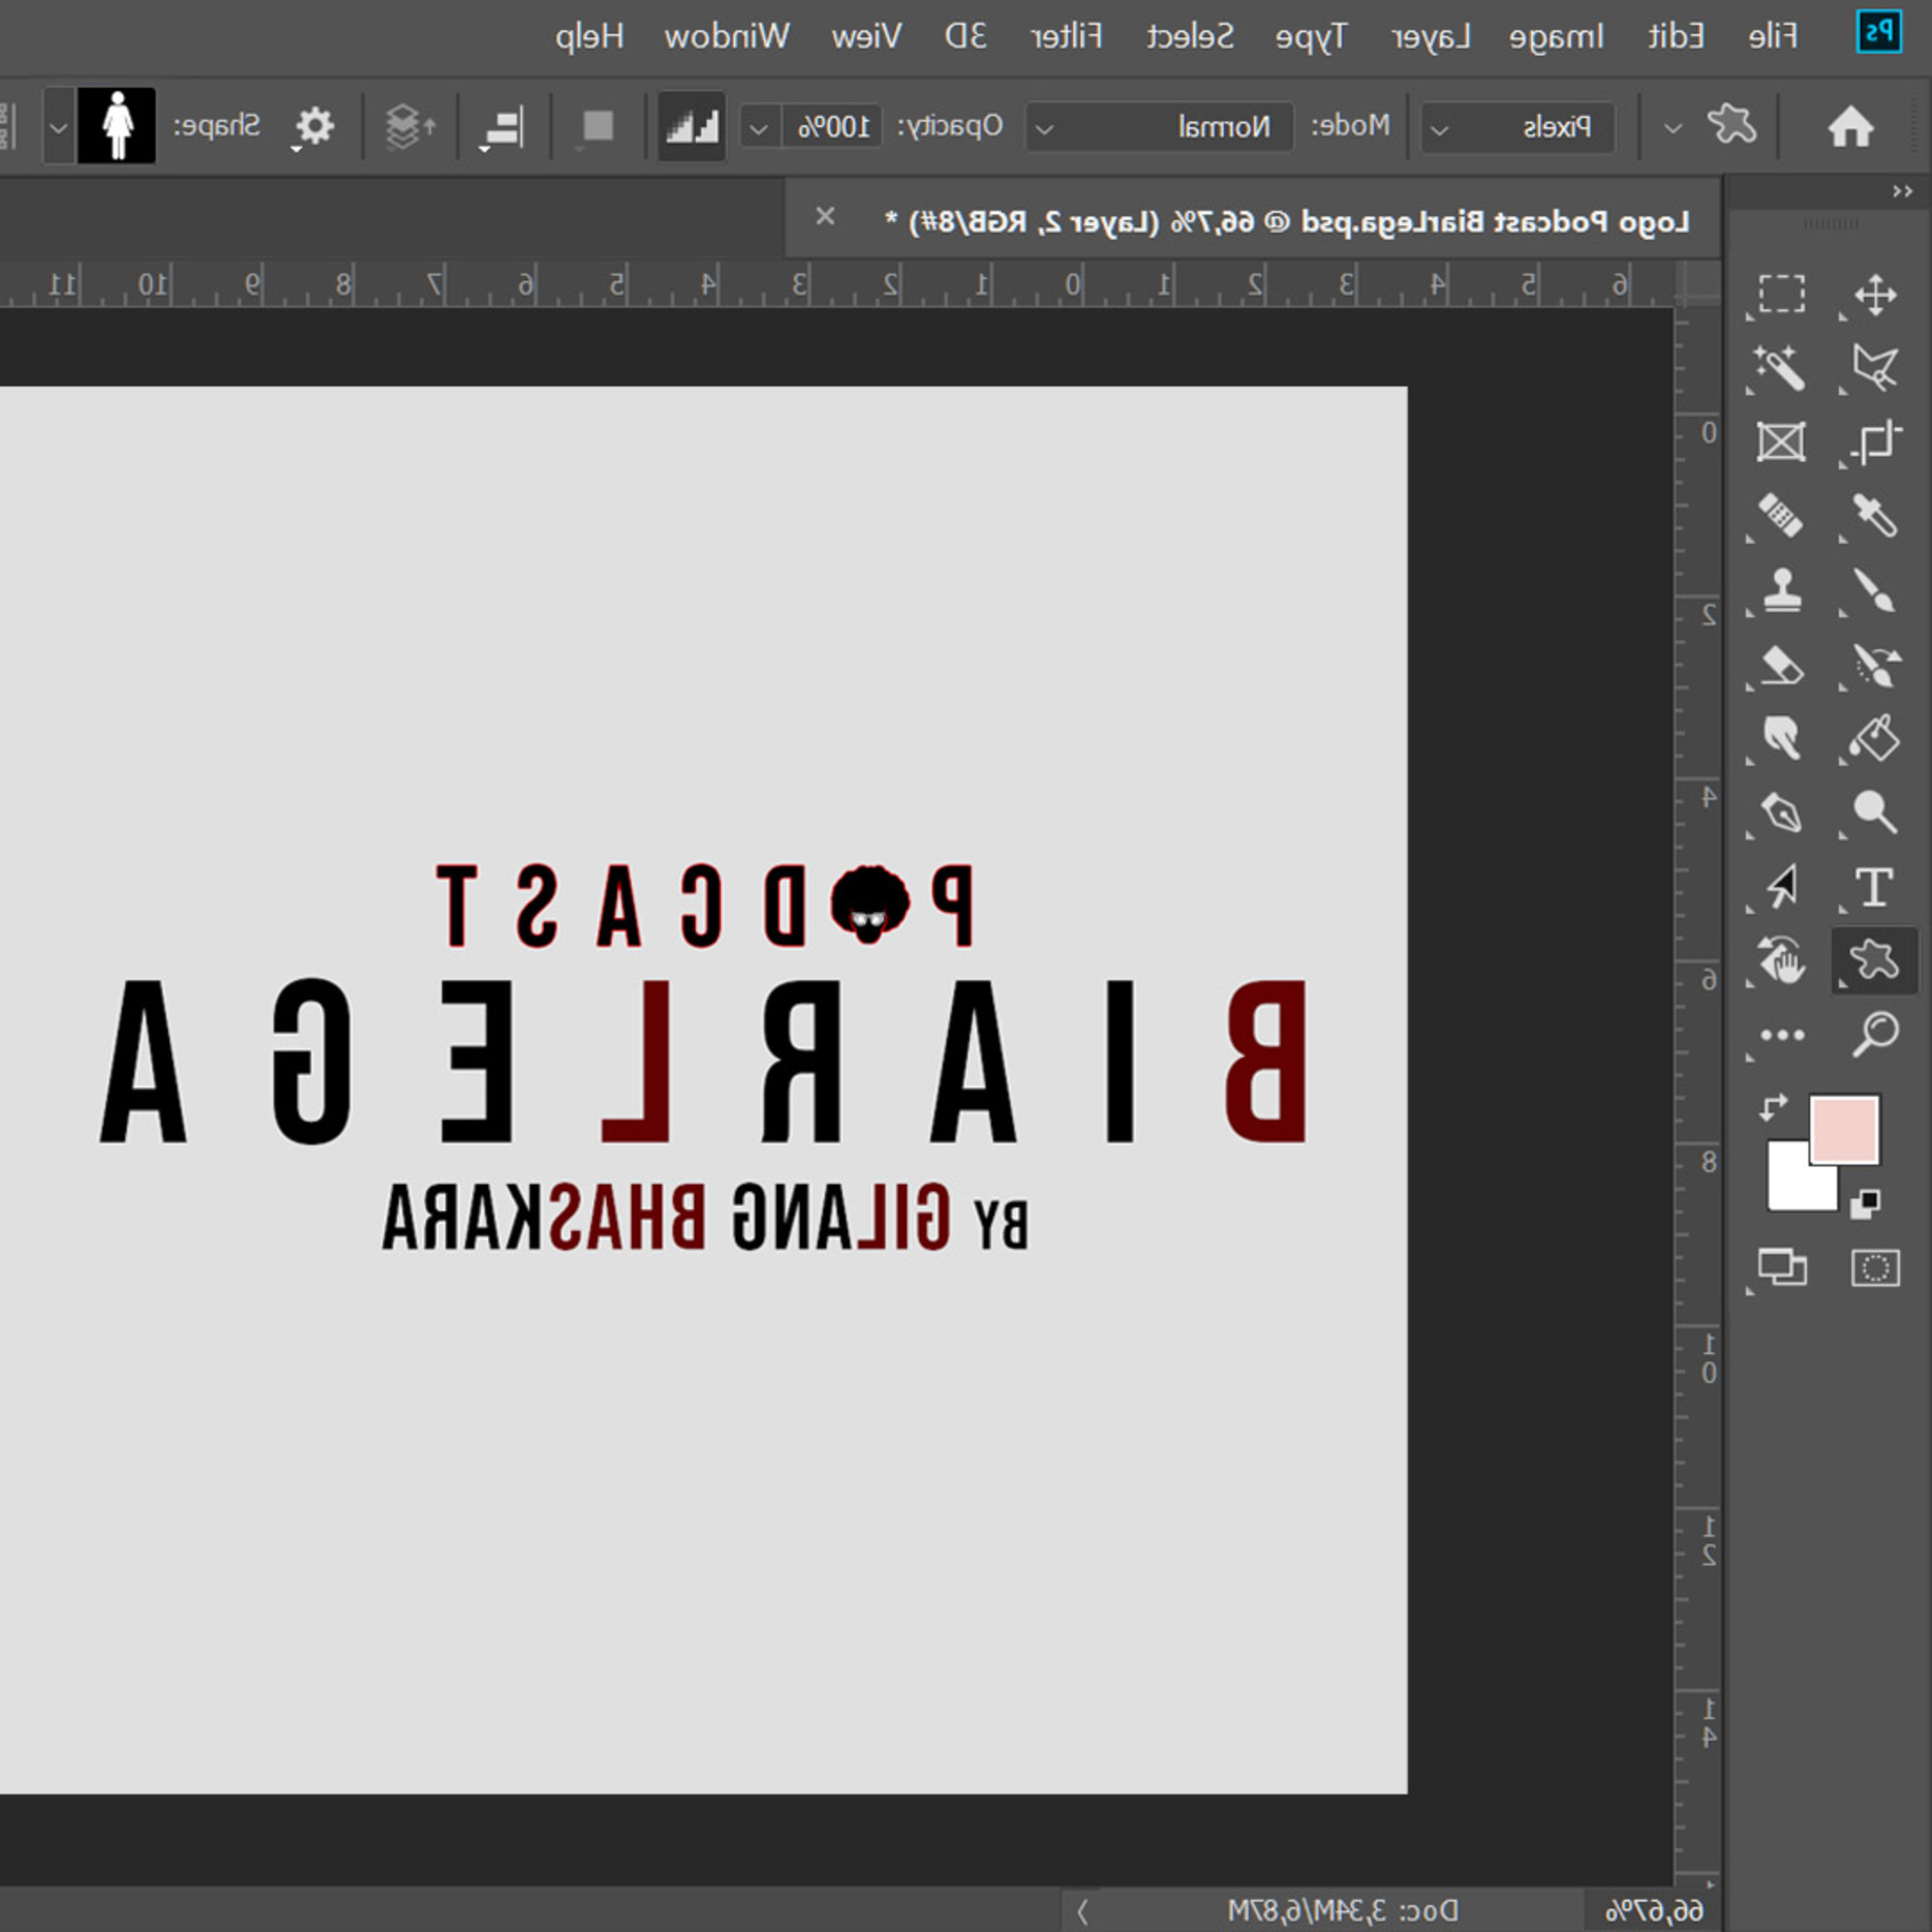Close the Logo Podcast BiarLega.psd tab
The height and width of the screenshot is (1932, 1932).
pos(825,216)
